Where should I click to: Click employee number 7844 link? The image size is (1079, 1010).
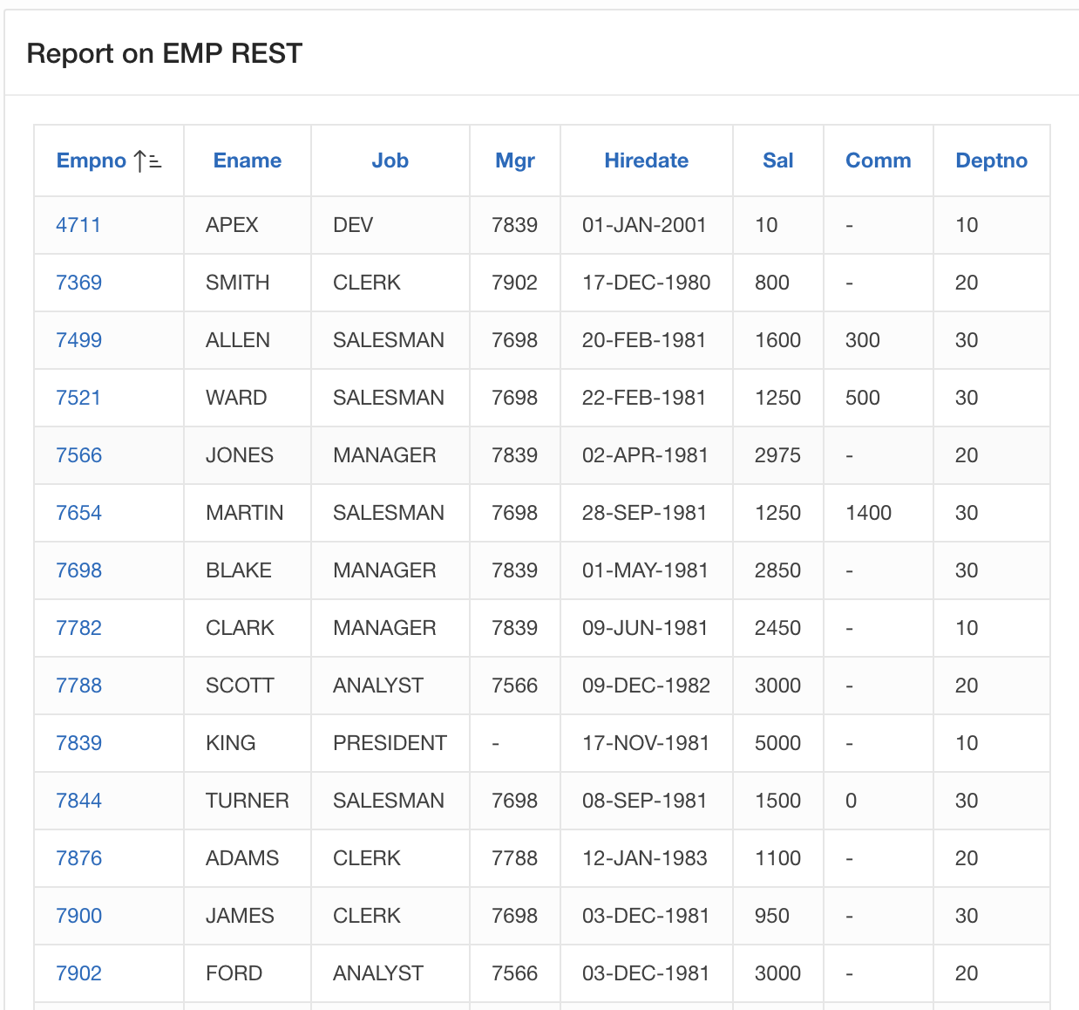[78, 801]
